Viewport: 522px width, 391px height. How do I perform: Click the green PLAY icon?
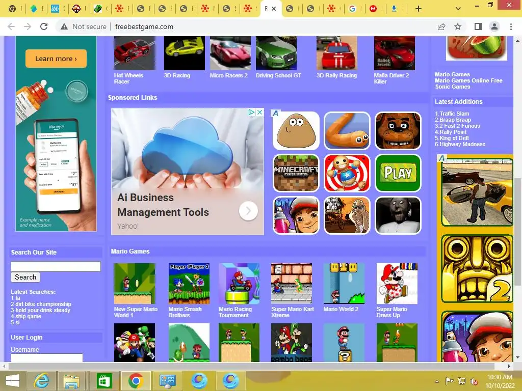[398, 173]
